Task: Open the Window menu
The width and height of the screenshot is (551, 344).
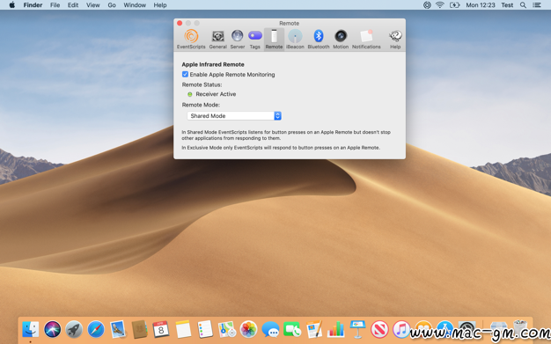Action: (x=135, y=5)
